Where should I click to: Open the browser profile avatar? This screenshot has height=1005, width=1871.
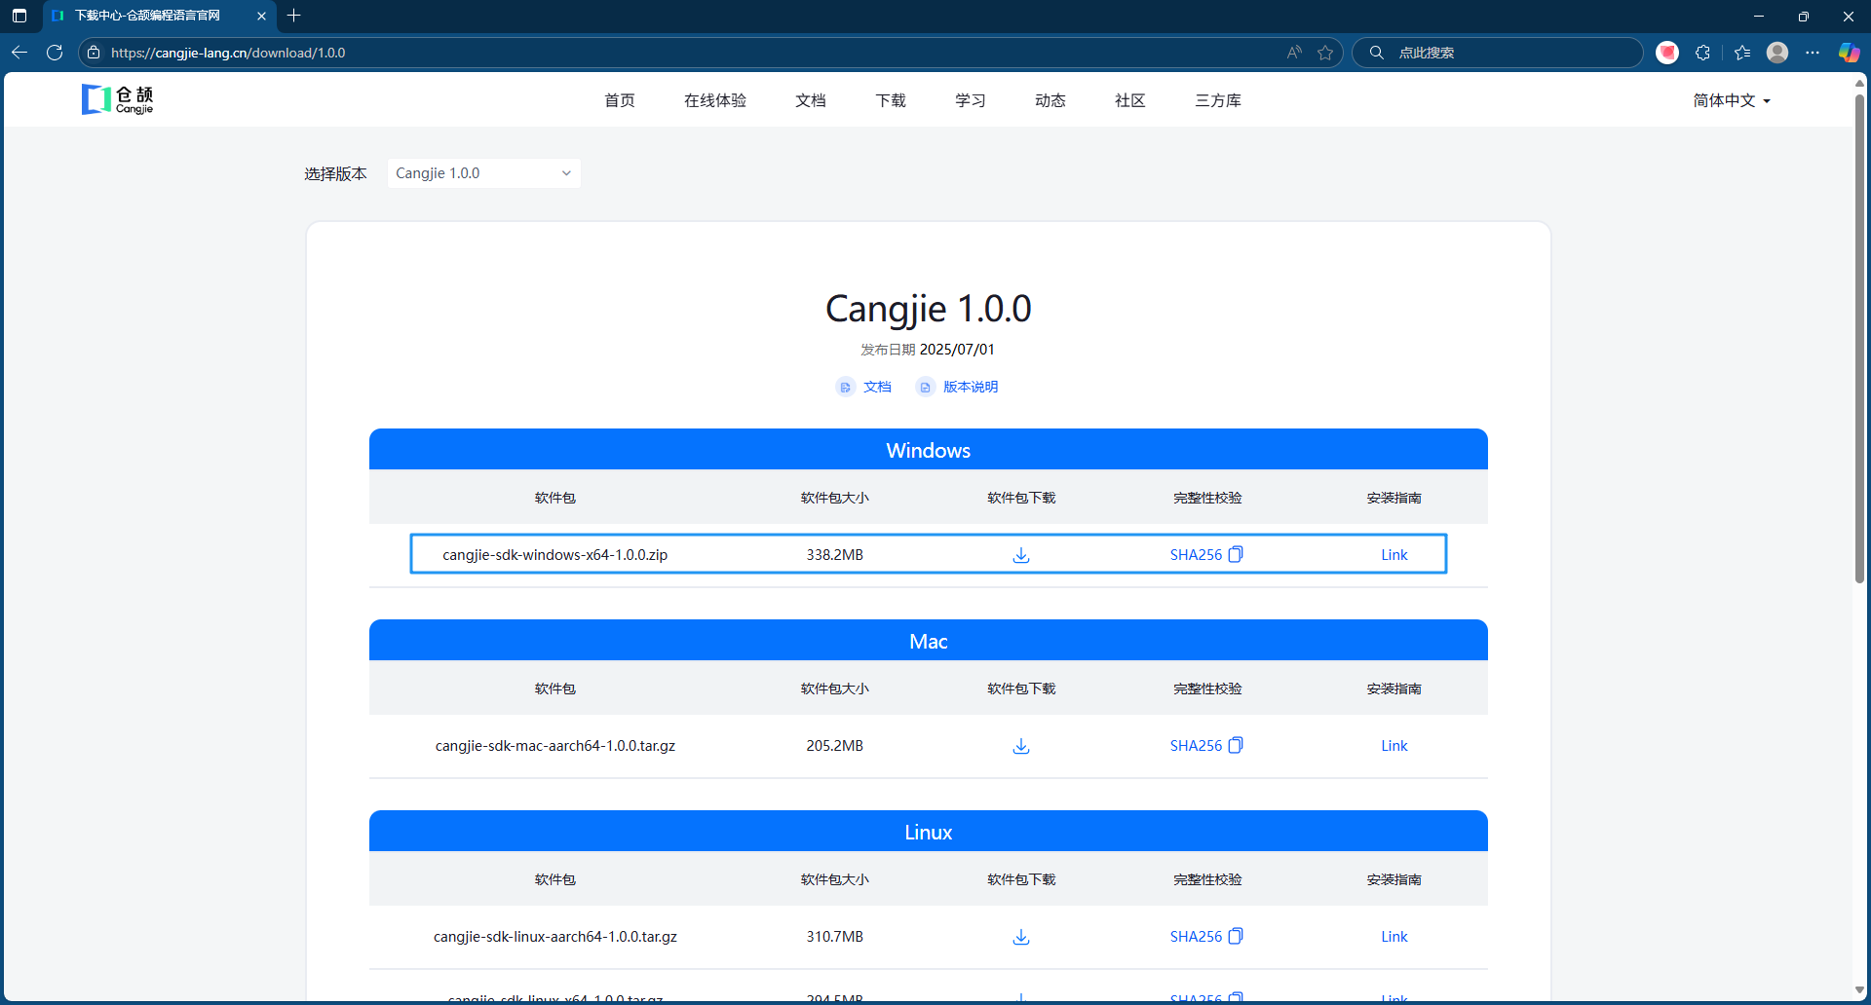[1777, 53]
